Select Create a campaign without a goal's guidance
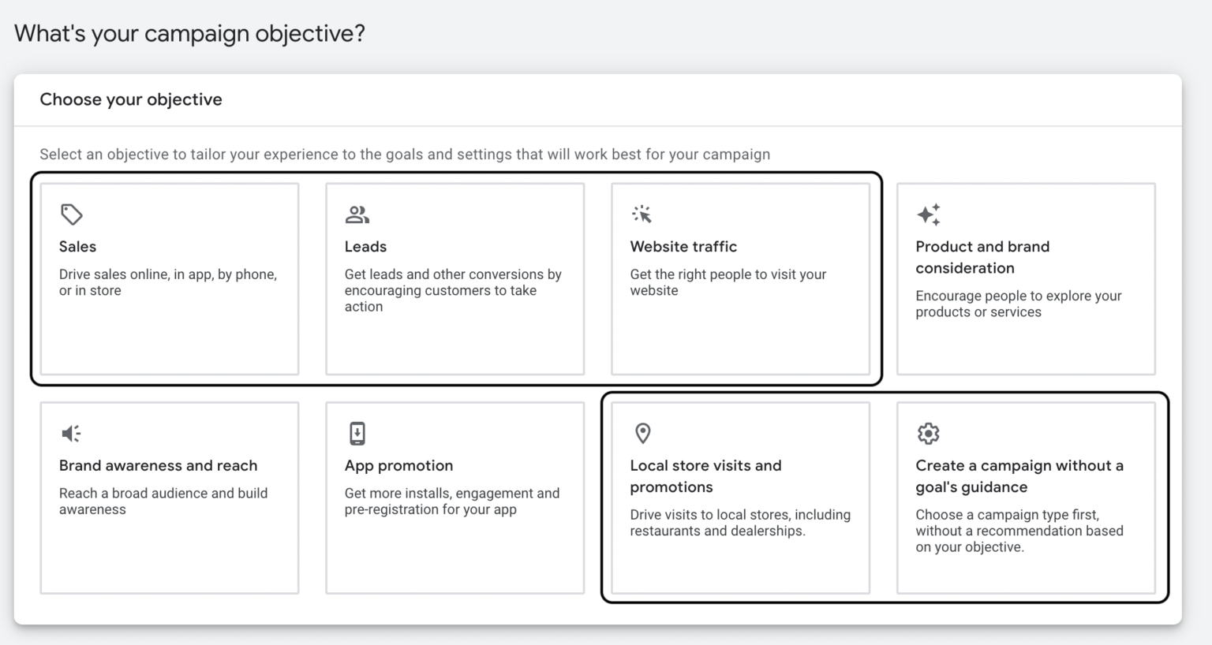 (x=1019, y=476)
